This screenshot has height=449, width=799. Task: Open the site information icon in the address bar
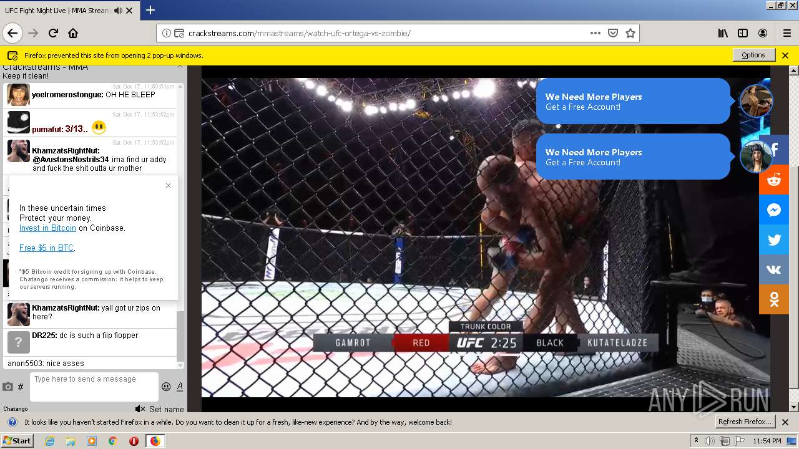tap(167, 33)
